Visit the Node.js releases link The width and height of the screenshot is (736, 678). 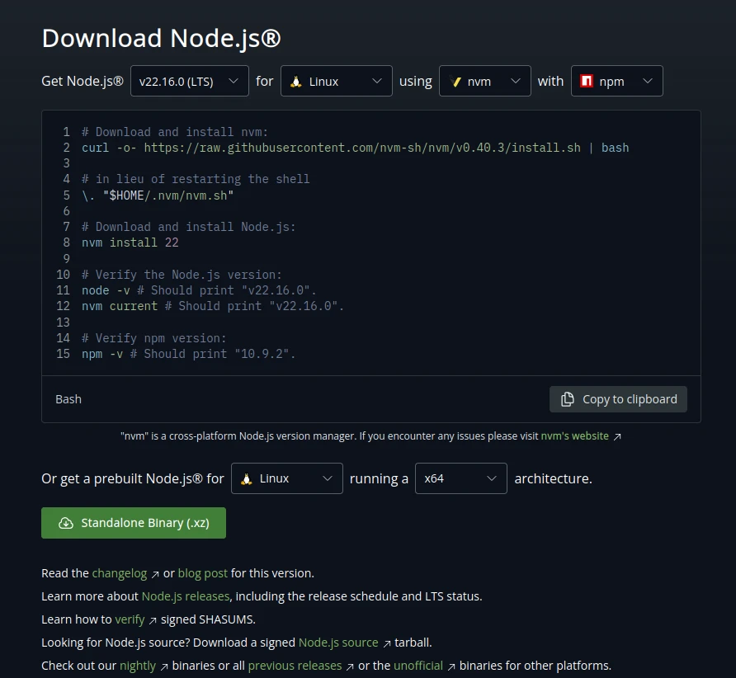pyautogui.click(x=186, y=596)
